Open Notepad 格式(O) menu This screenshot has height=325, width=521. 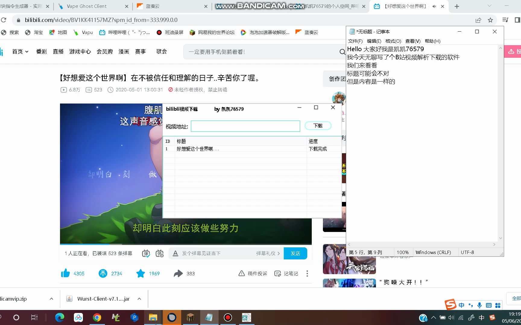click(393, 41)
